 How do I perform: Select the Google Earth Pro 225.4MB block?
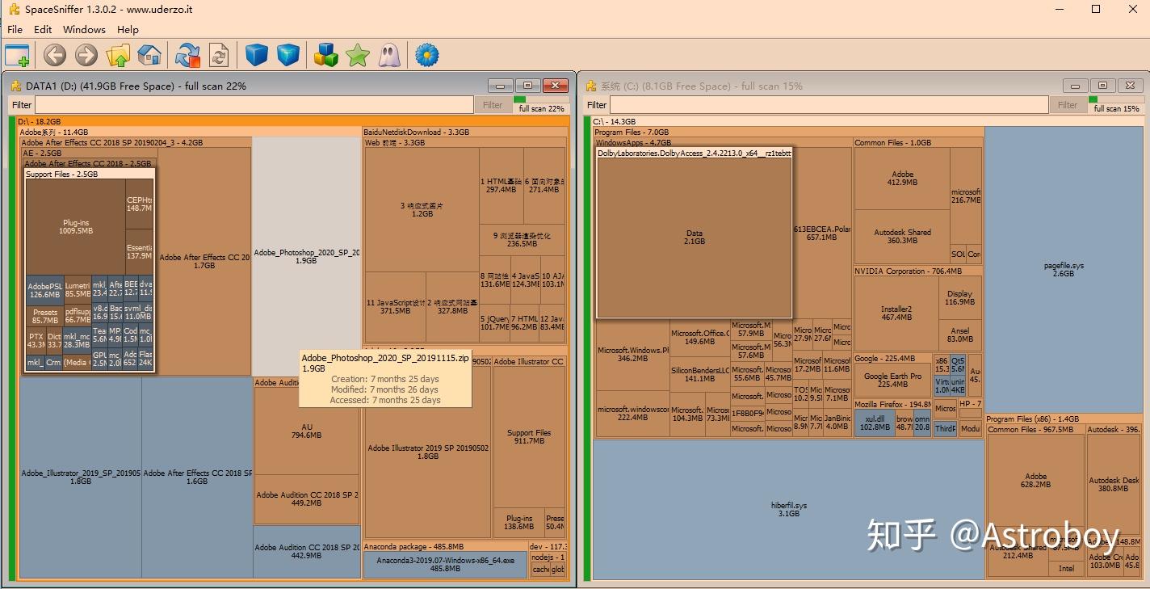coord(892,380)
